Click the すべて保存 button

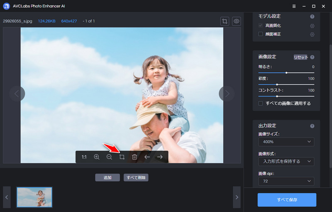[287, 200]
